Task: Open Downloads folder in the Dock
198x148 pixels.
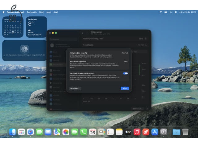Action: pyautogui.click(x=176, y=132)
